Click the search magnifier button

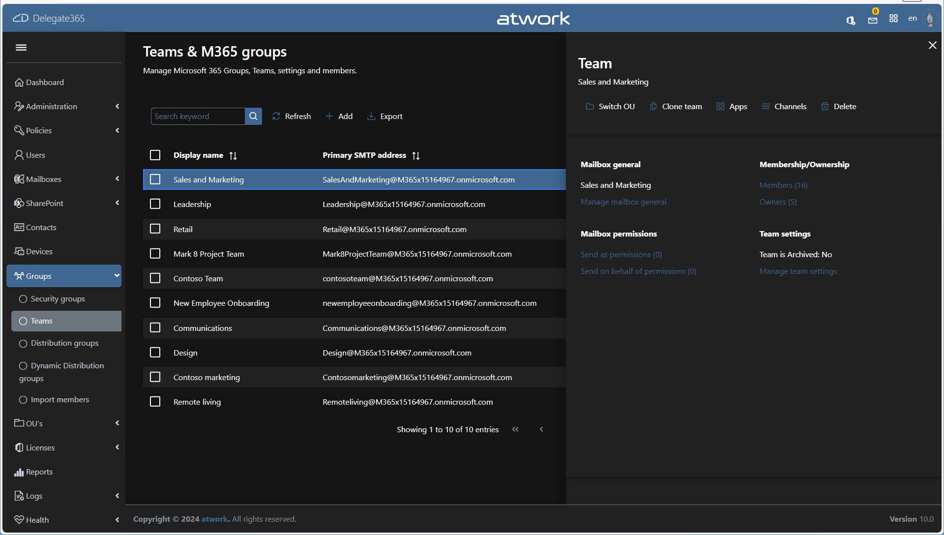point(253,116)
